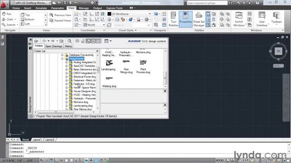Screen dimensions: 291x163
Task: Collapse the DesignCenter folder node
Action: 62,58
